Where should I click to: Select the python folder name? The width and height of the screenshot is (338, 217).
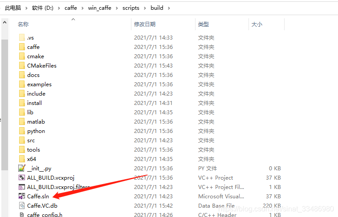36,131
